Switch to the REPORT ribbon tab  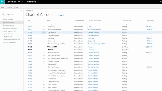tap(16, 8)
